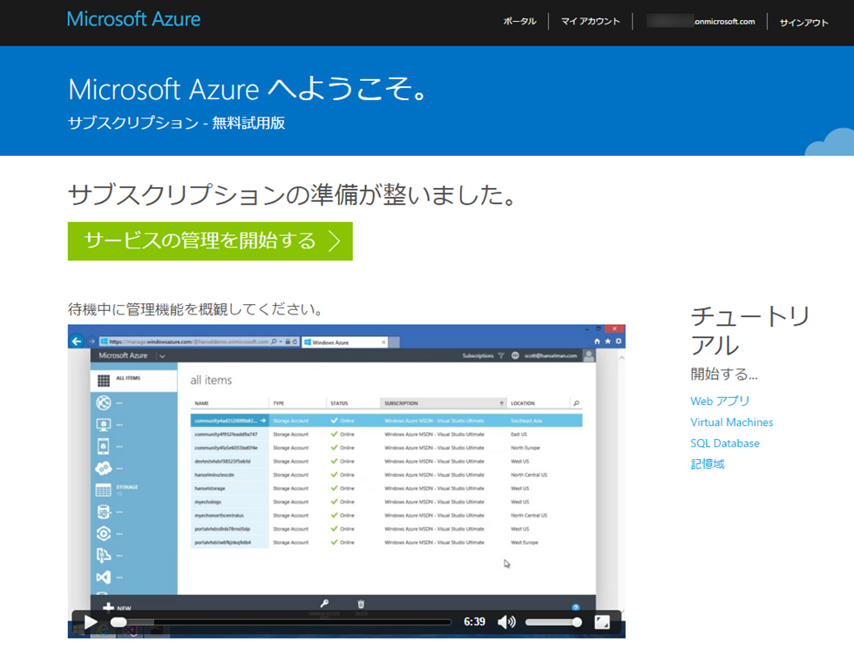Toggle video fullscreen mode
854x669 pixels.
(602, 622)
